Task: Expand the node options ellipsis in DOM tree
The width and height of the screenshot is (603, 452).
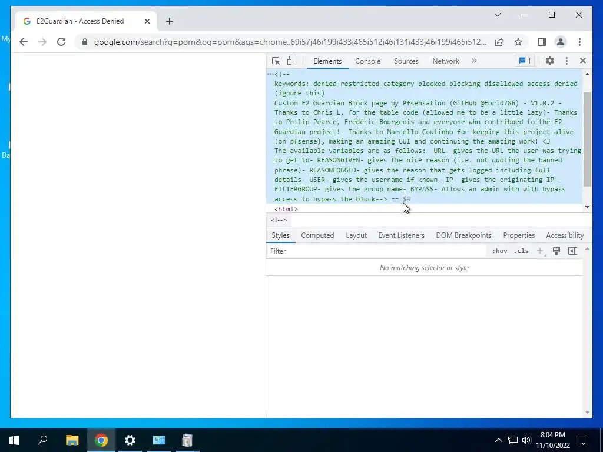Action: tap(270, 74)
